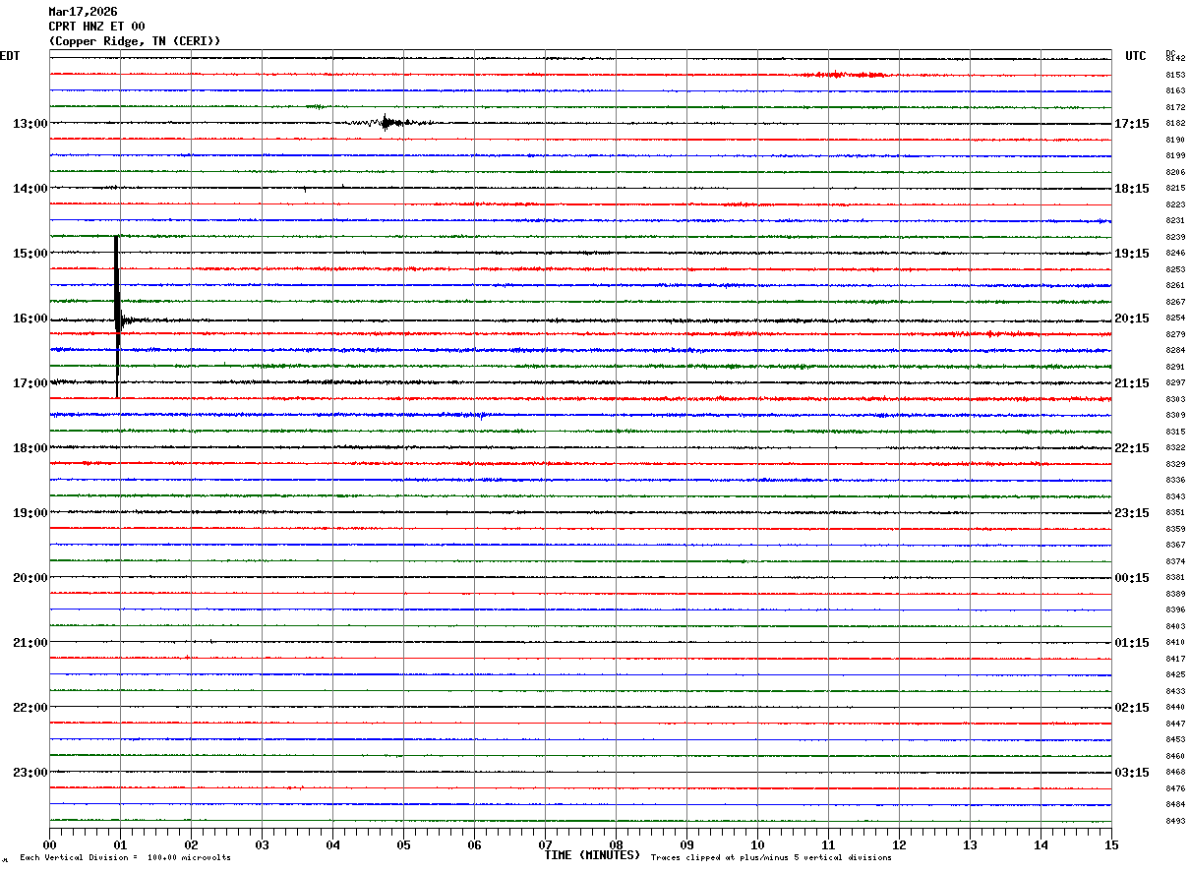Image resolution: width=1190 pixels, height=871 pixels.
Task: Click the 21:15 UTC time label
Action: (x=1132, y=383)
